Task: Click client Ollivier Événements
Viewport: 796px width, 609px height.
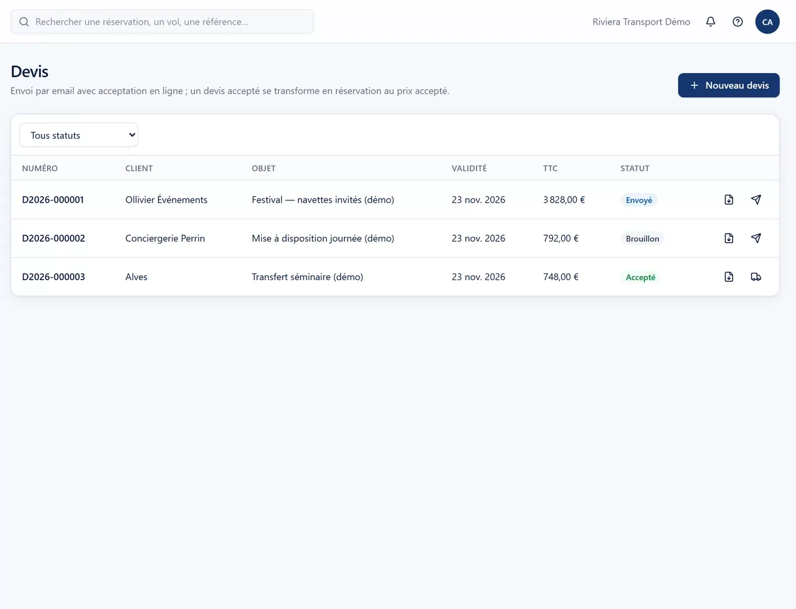Action: coord(166,200)
